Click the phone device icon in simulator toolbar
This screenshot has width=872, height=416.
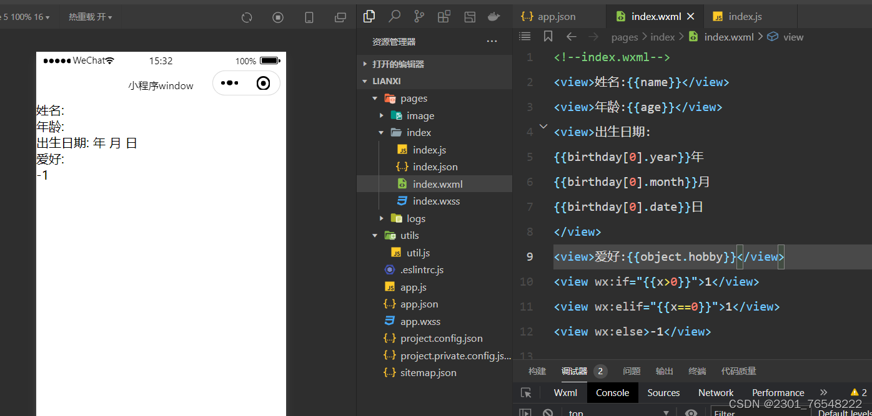click(309, 17)
